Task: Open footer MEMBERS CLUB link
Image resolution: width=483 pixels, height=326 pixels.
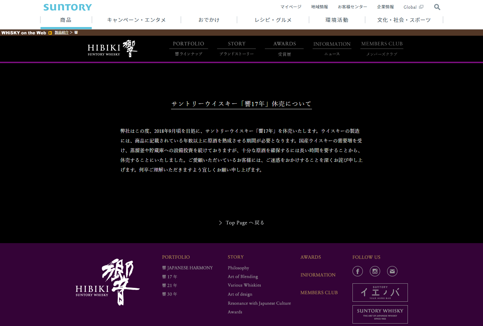Action: point(319,292)
